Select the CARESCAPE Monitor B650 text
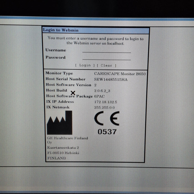The width and height of the screenshot is (194, 194). pyautogui.click(x=120, y=74)
